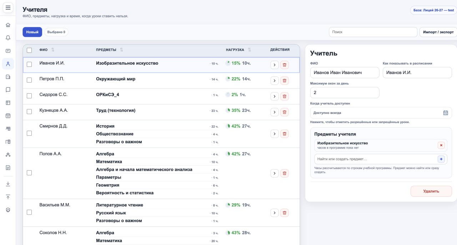Viewport: 457px width, 245px height.
Task: Open the calendar icon in sidebar
Action: (8, 116)
